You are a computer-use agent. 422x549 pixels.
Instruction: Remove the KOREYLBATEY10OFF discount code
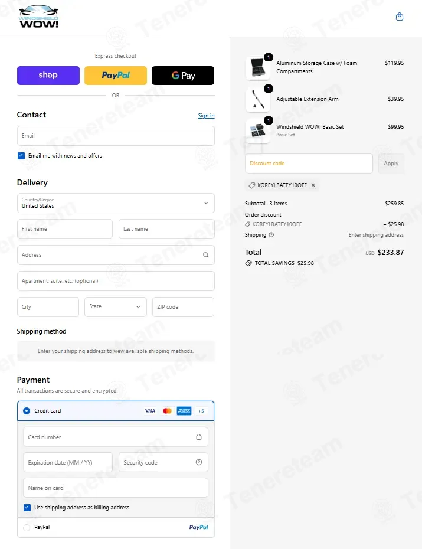click(313, 185)
